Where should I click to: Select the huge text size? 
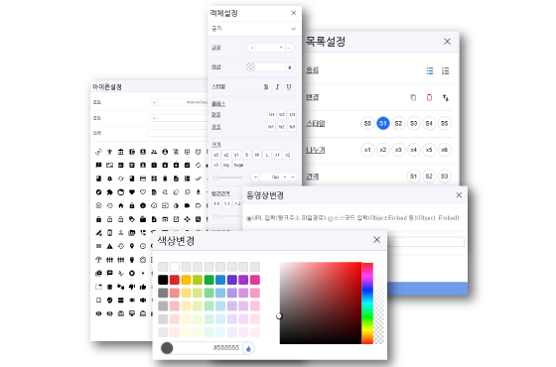238,165
